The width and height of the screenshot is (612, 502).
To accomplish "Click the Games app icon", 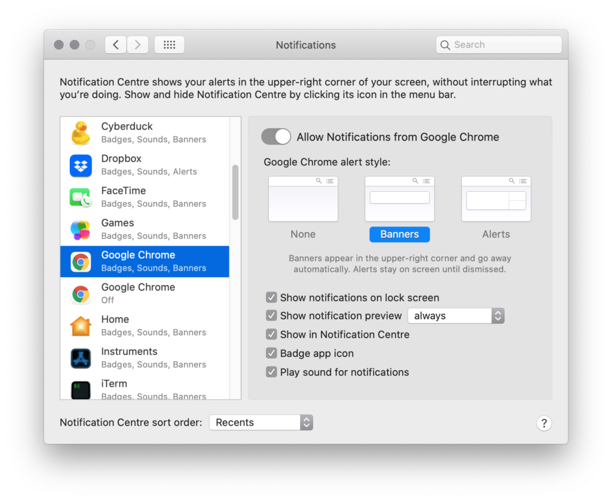I will click(81, 229).
